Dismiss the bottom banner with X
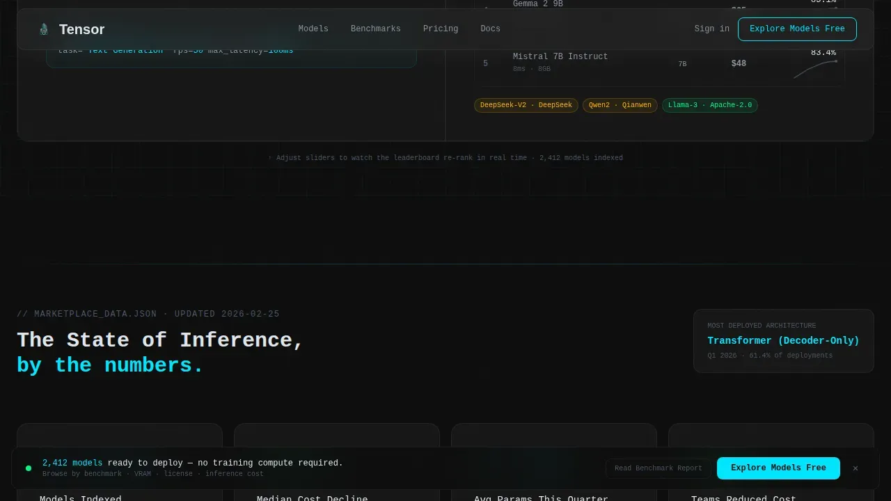891x501 pixels. [855, 468]
